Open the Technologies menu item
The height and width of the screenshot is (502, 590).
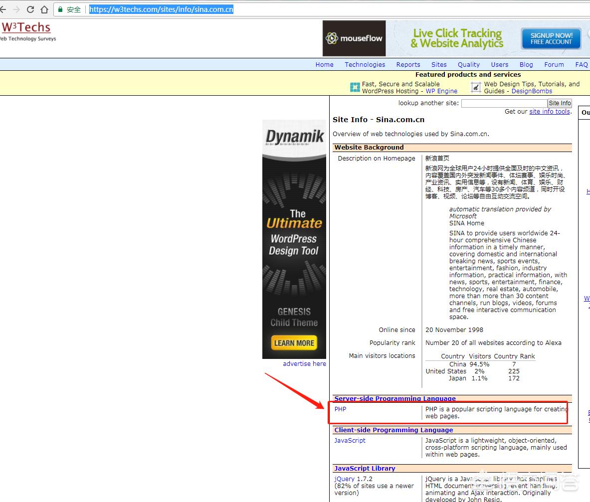pyautogui.click(x=365, y=65)
